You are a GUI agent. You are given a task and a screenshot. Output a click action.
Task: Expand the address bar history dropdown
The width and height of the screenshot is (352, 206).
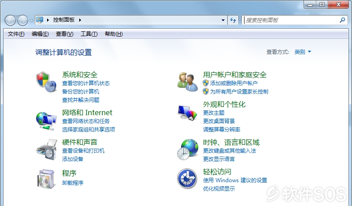point(223,20)
